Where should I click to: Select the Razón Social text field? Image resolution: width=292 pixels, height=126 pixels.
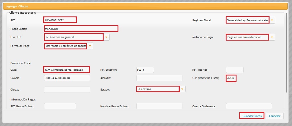point(81,28)
